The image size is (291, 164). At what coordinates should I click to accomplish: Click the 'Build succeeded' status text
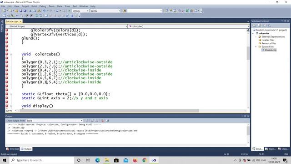tap(9, 154)
